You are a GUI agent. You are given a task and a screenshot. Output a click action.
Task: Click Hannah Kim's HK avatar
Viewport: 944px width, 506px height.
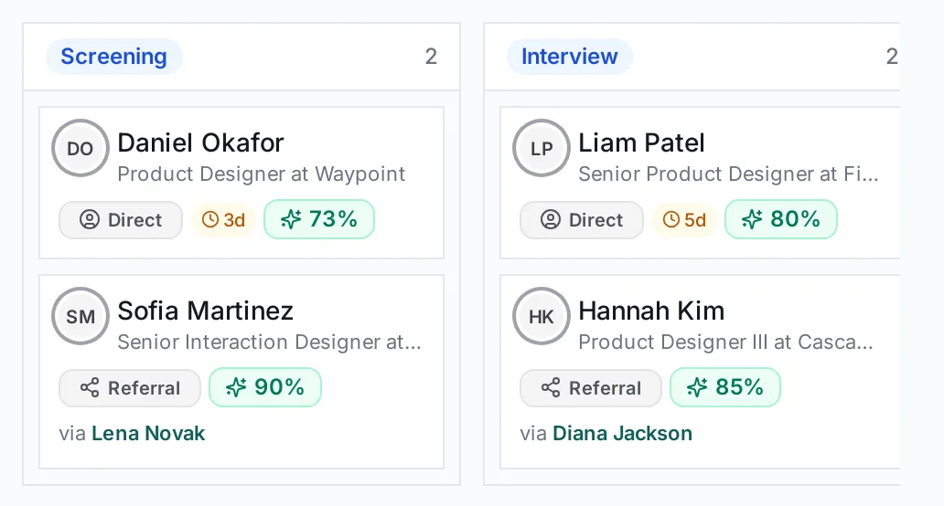[542, 316]
